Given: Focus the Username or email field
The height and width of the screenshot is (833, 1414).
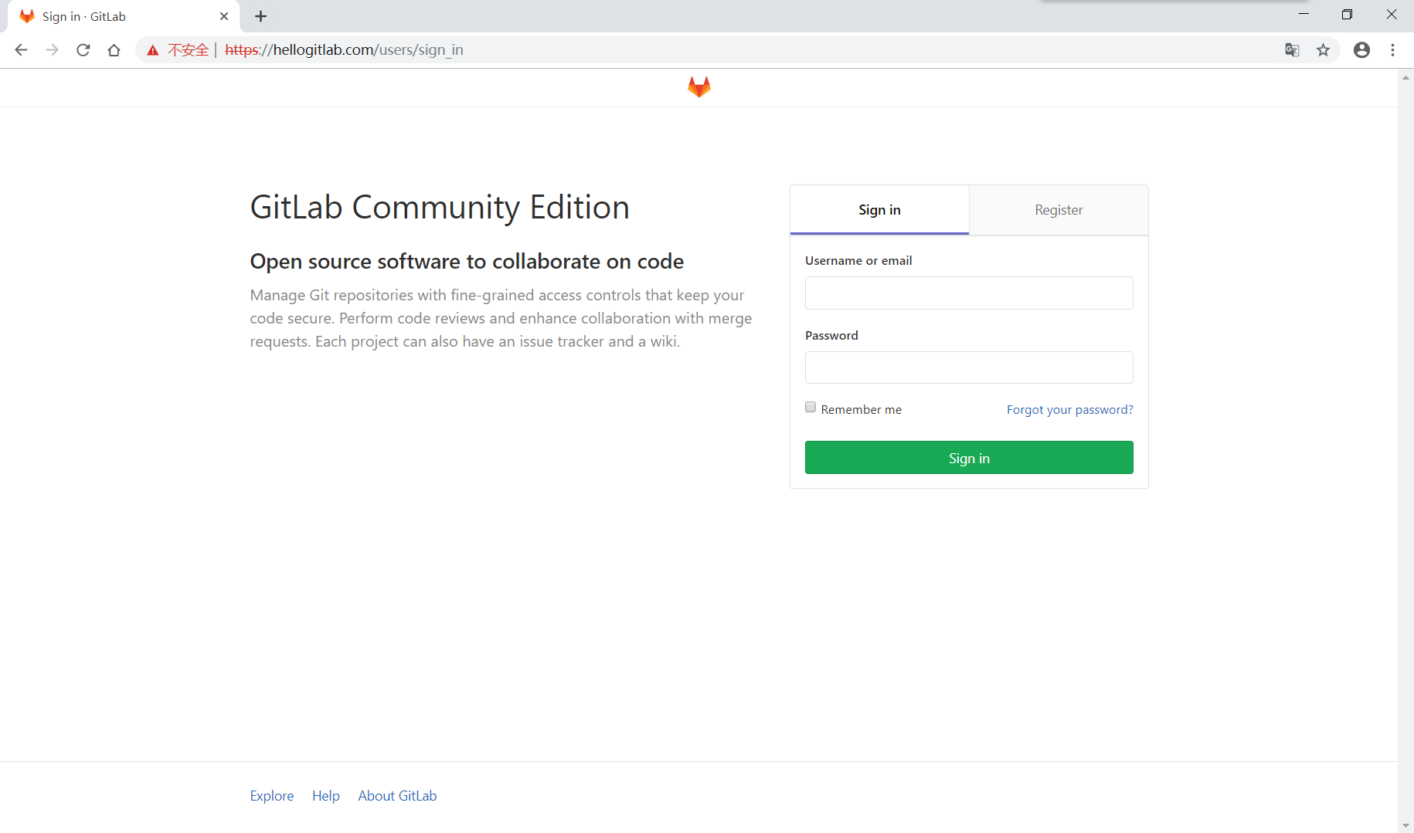Looking at the screenshot, I should 969,293.
